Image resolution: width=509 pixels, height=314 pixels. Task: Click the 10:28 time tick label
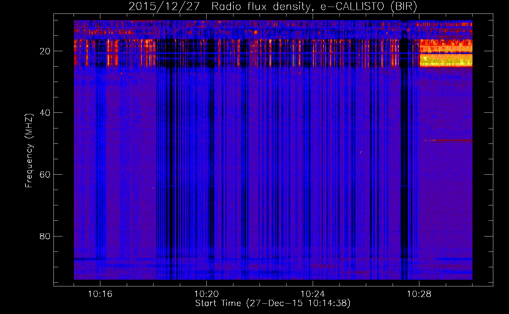coord(419,294)
